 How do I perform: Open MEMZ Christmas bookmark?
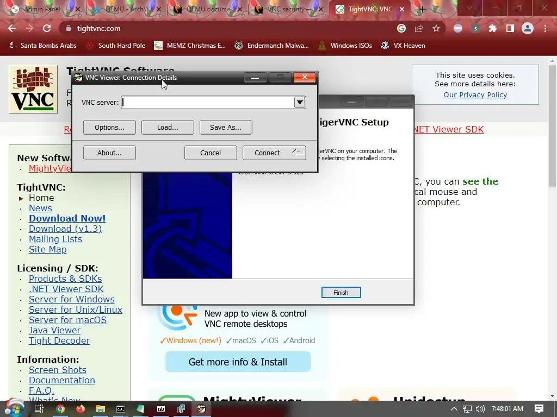click(190, 46)
